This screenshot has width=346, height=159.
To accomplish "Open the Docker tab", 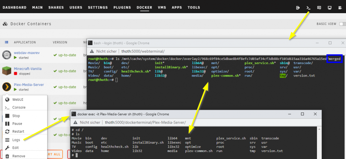I will pos(144,8).
